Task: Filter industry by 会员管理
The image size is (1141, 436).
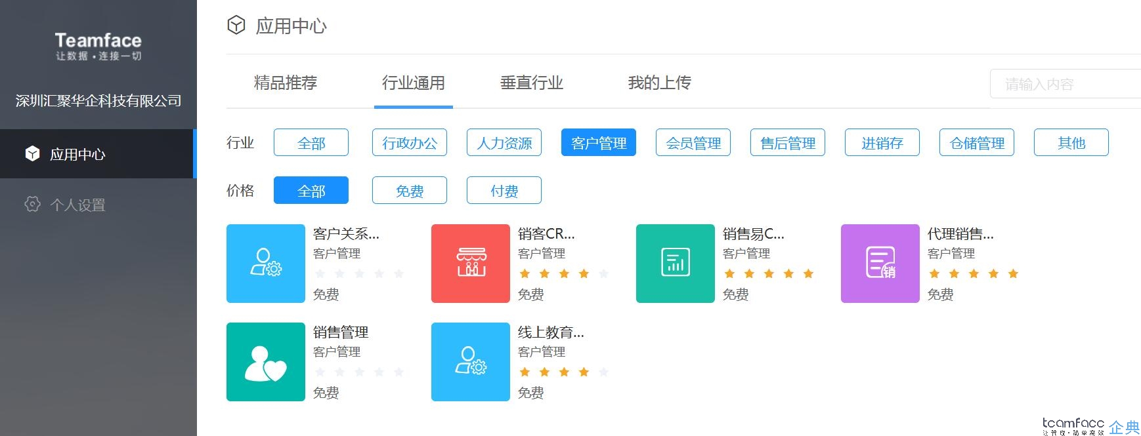Action: click(693, 142)
